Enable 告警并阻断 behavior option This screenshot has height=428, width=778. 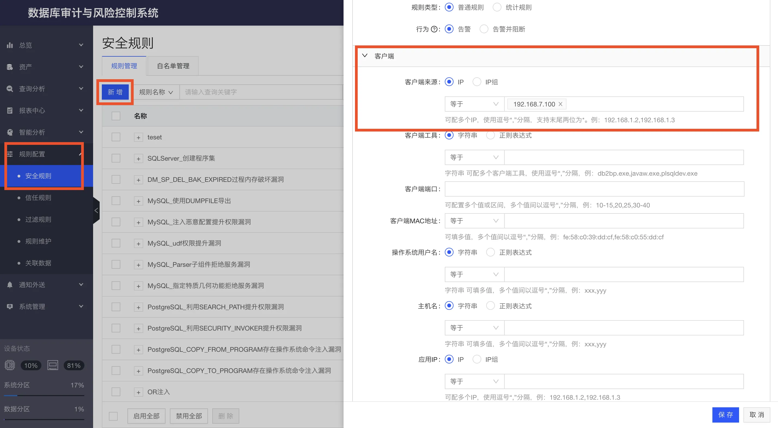point(484,29)
